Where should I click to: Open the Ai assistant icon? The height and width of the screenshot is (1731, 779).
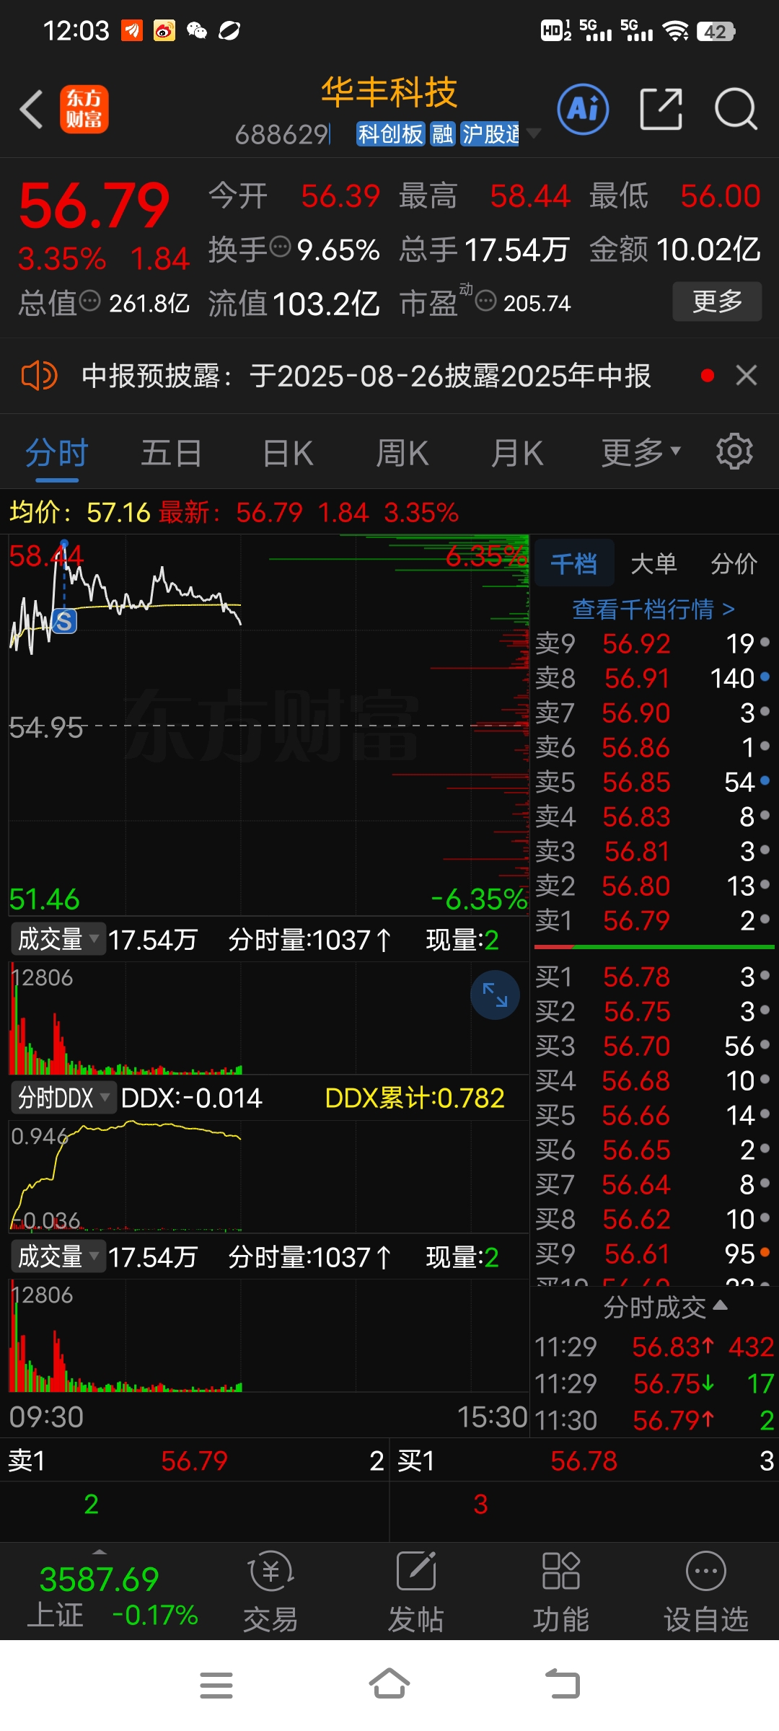583,110
